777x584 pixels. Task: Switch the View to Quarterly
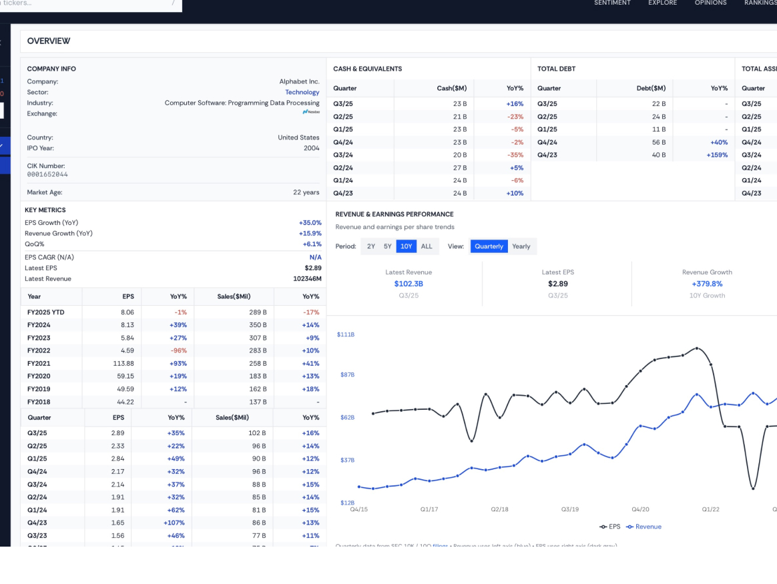pos(488,246)
